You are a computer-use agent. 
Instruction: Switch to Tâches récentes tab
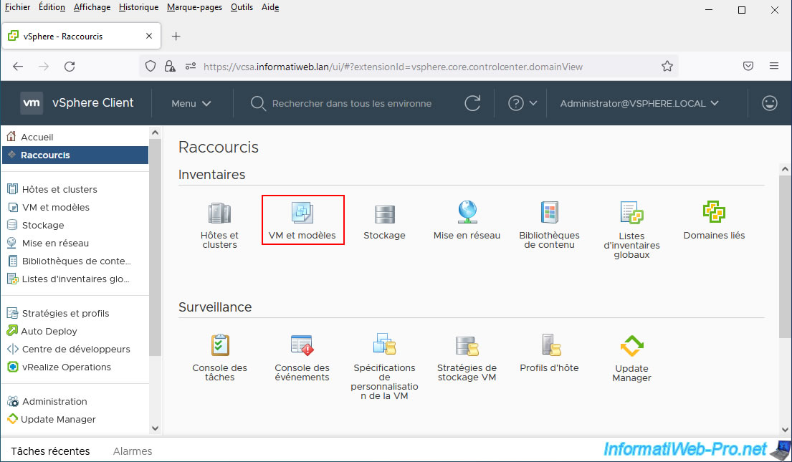[50, 451]
